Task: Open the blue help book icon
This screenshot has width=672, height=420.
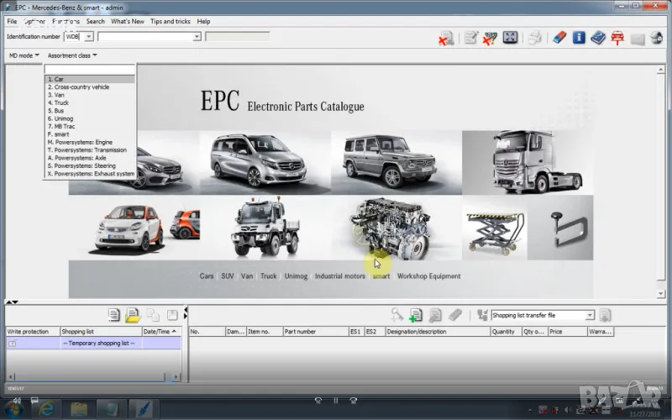Action: pos(597,38)
